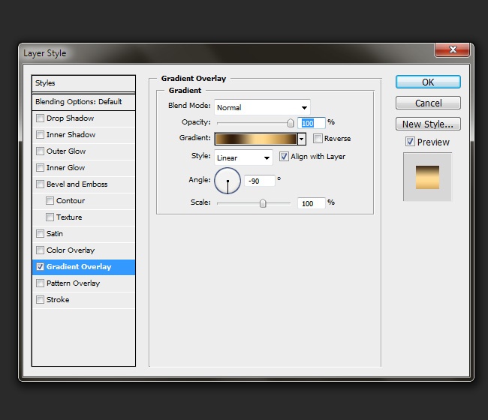Click the New Style... button
Image resolution: width=488 pixels, height=420 pixels.
(x=428, y=124)
